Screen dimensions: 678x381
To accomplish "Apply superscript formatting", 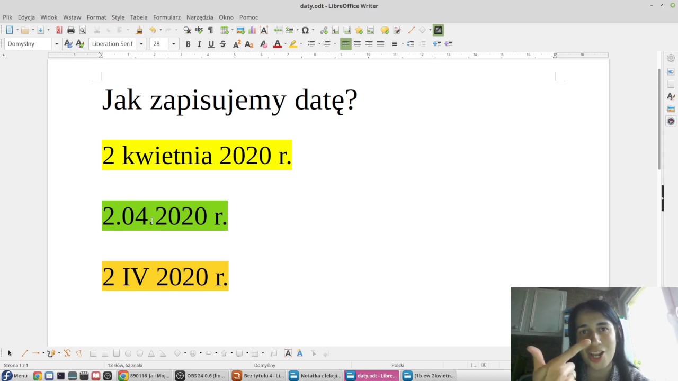I will [237, 44].
